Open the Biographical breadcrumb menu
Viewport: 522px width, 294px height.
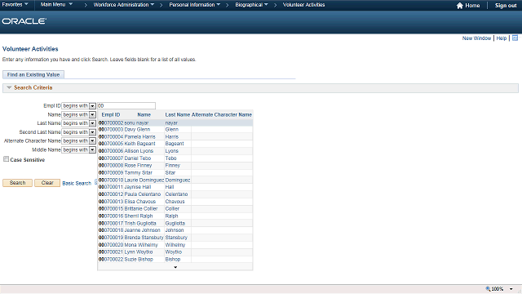251,5
